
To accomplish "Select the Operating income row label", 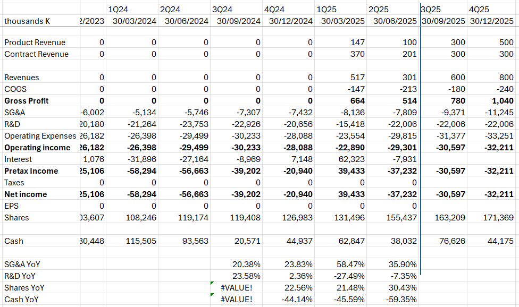I will tap(37, 148).
